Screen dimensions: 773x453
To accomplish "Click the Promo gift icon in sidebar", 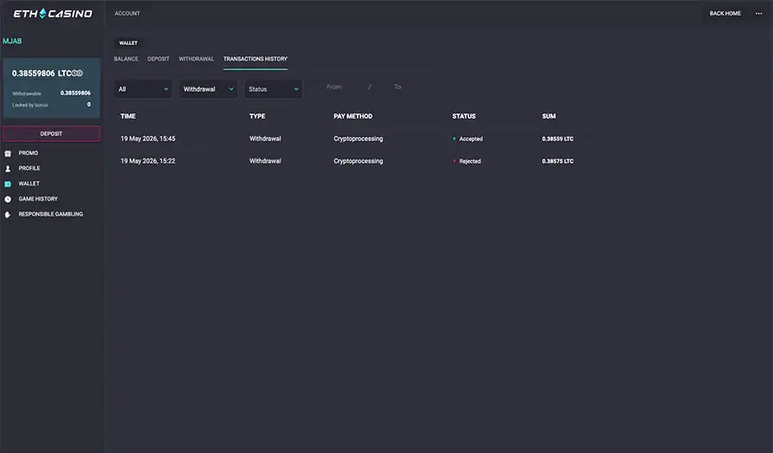I will 8,153.
